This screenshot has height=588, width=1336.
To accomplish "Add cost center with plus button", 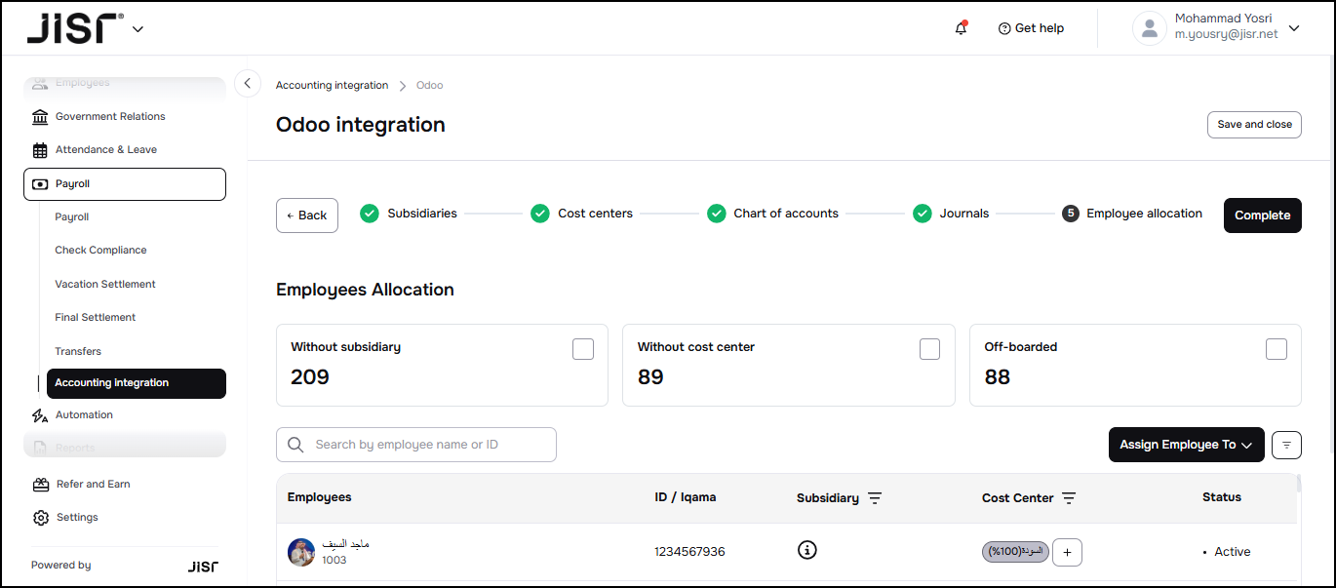I will 1067,552.
